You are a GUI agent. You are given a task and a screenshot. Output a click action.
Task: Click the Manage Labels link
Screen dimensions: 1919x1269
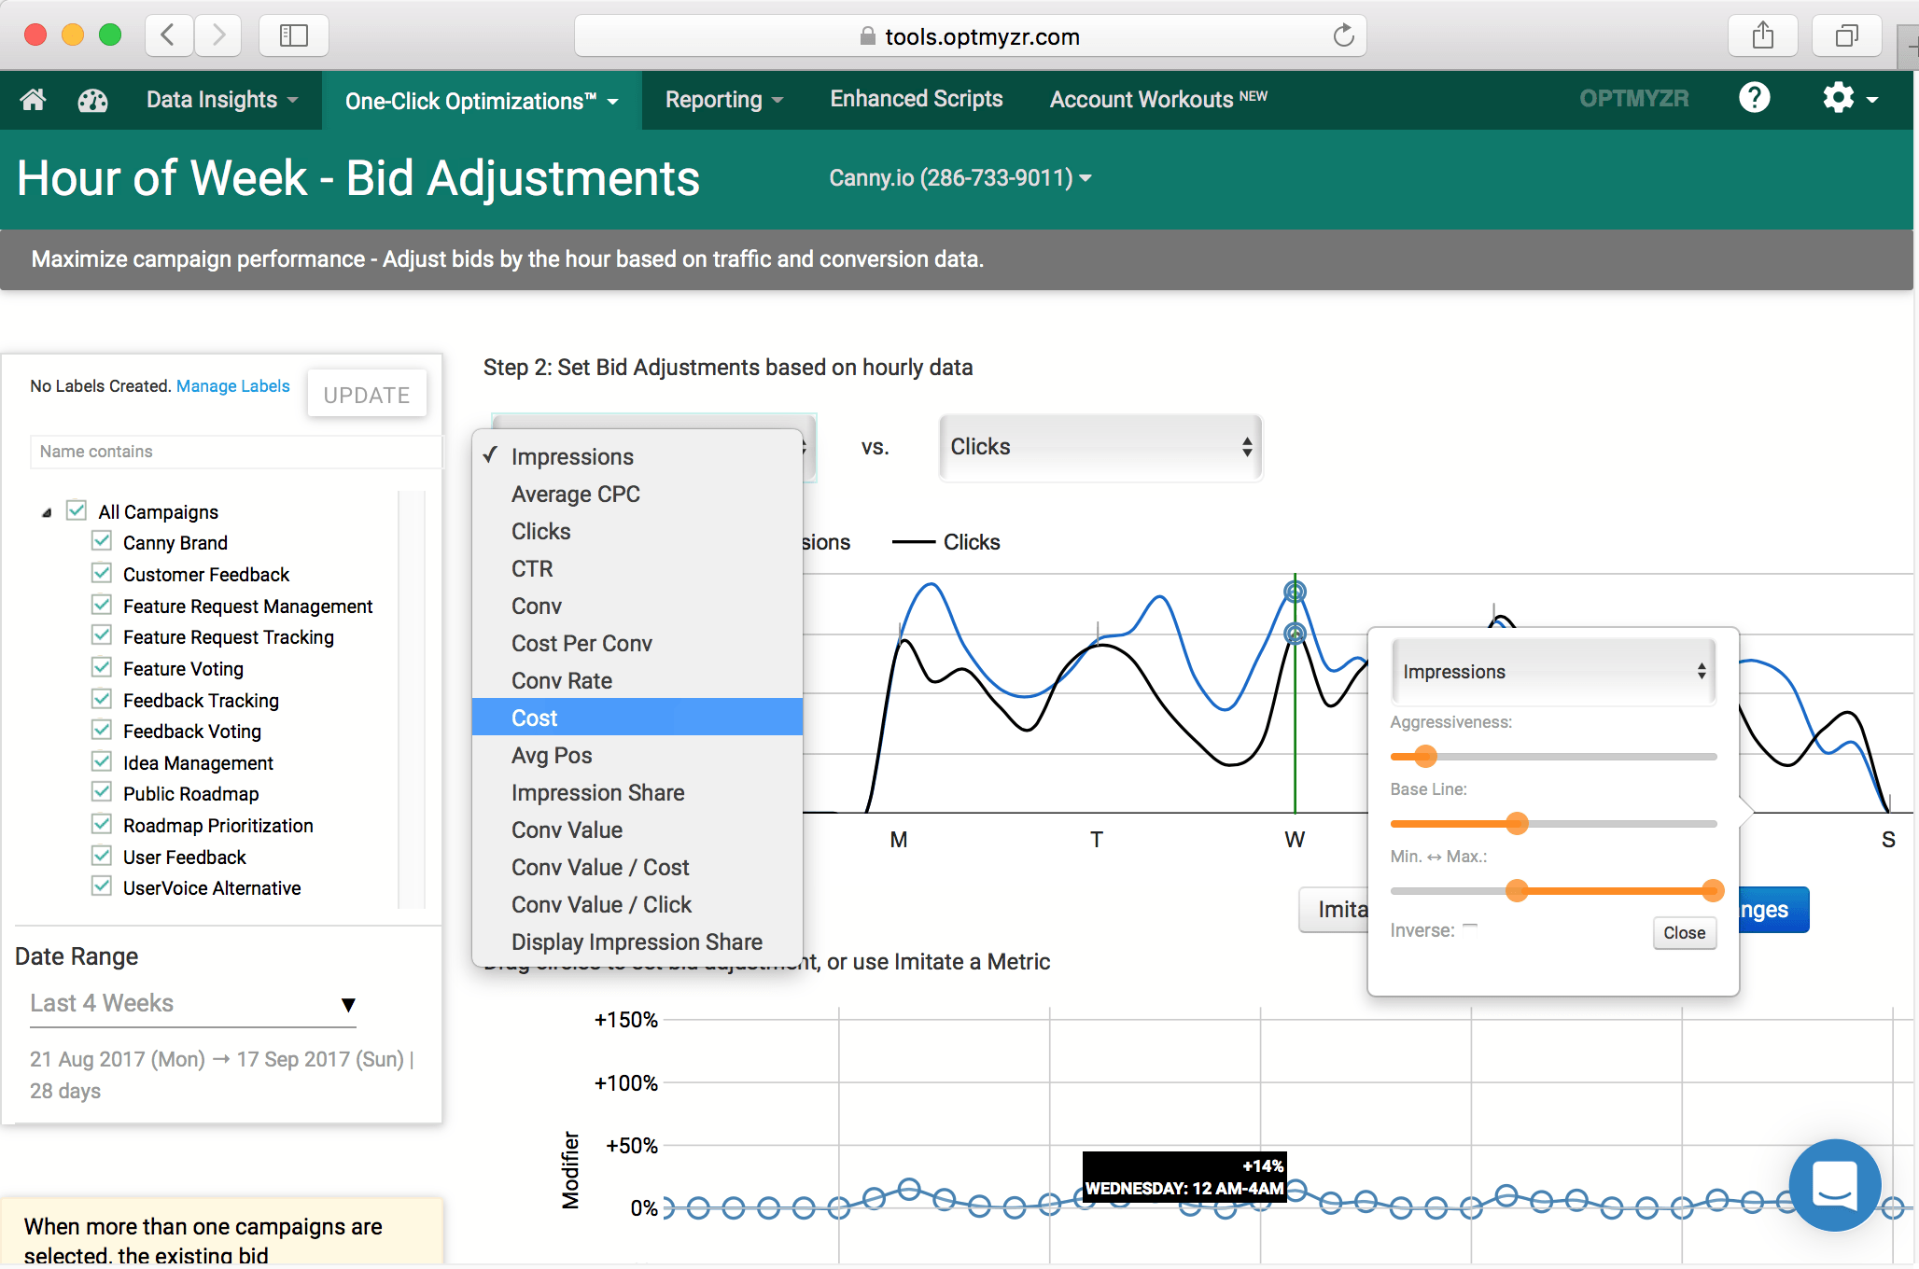tap(232, 386)
